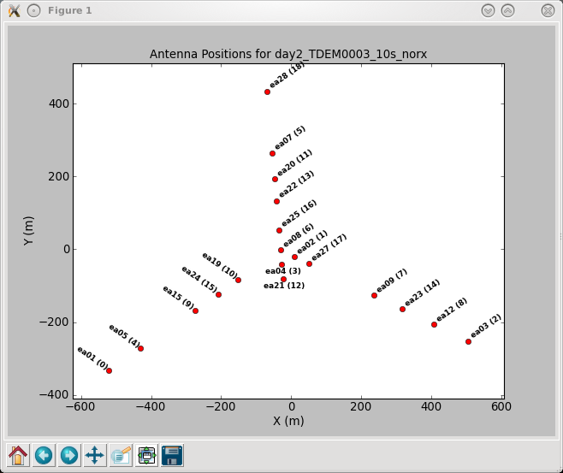Click the ea02 (1) antenna point
This screenshot has width=563, height=473.
tap(295, 257)
